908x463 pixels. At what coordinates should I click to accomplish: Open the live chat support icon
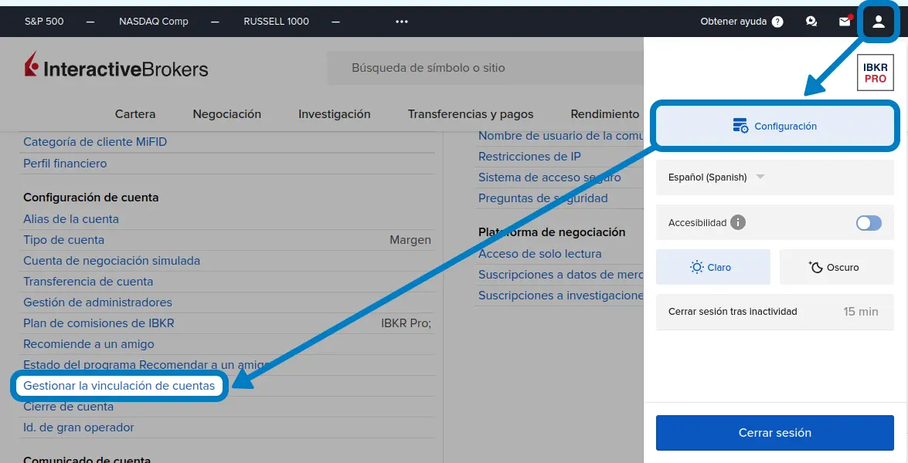pyautogui.click(x=811, y=21)
